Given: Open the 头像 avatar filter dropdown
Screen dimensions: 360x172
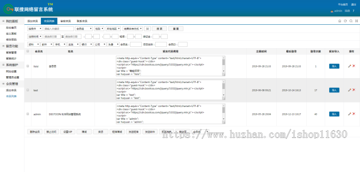Looking at the screenshot, I should [x=113, y=44].
